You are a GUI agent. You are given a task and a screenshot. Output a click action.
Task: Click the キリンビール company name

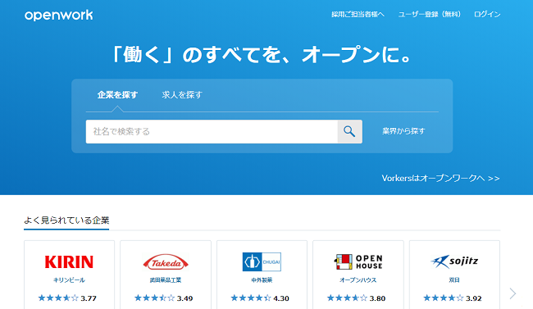[x=69, y=280]
